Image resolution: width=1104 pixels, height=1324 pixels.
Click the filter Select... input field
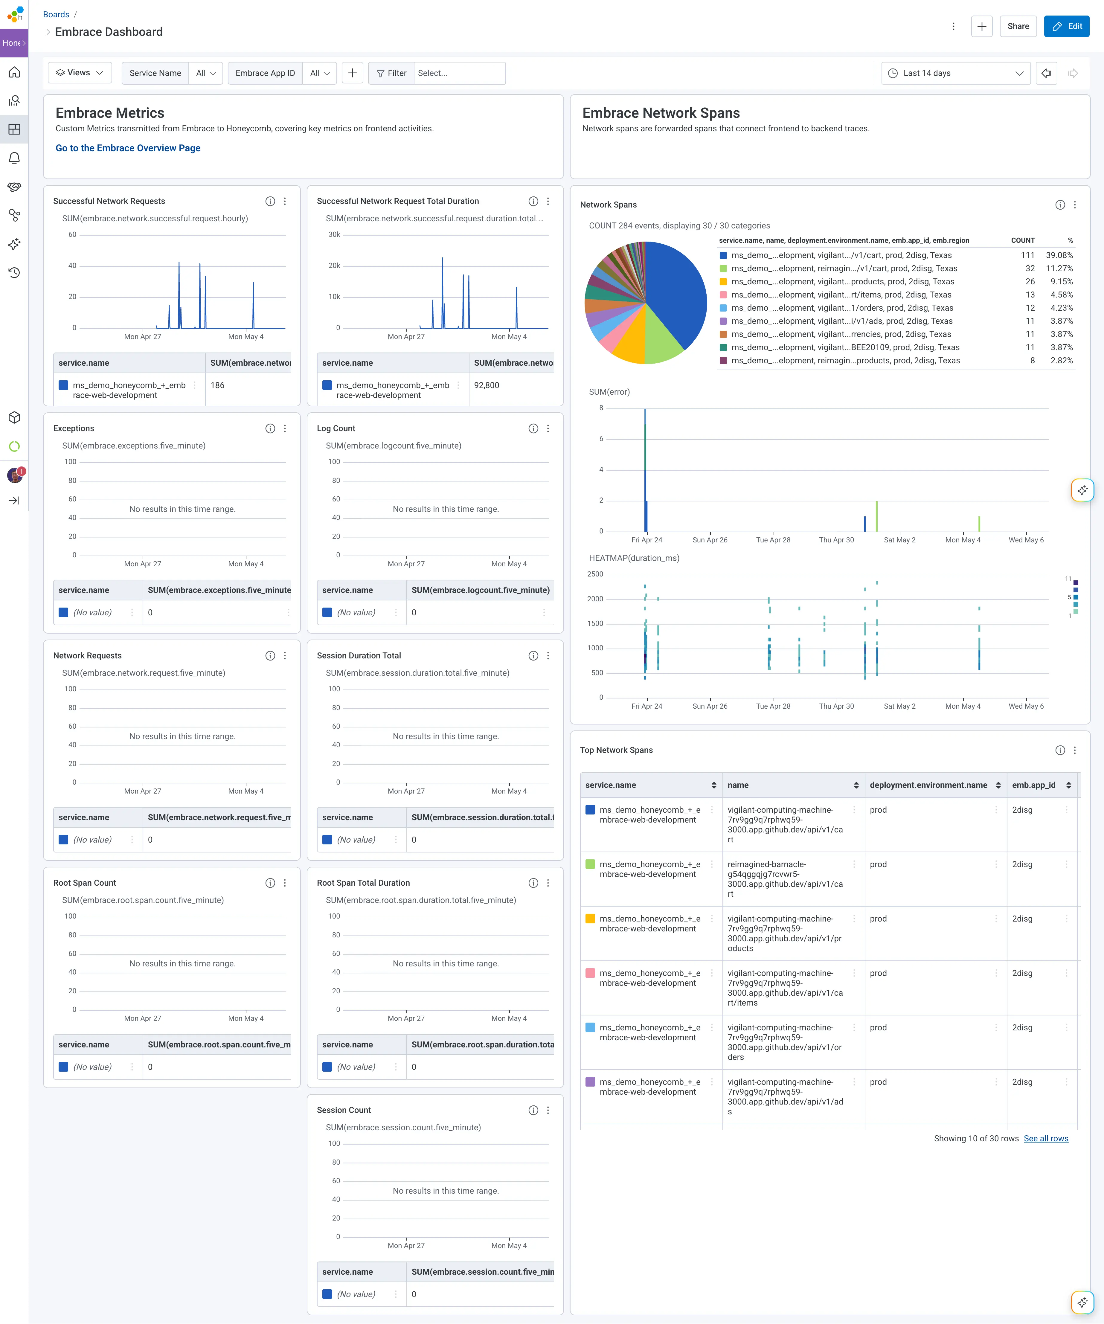[x=459, y=73]
